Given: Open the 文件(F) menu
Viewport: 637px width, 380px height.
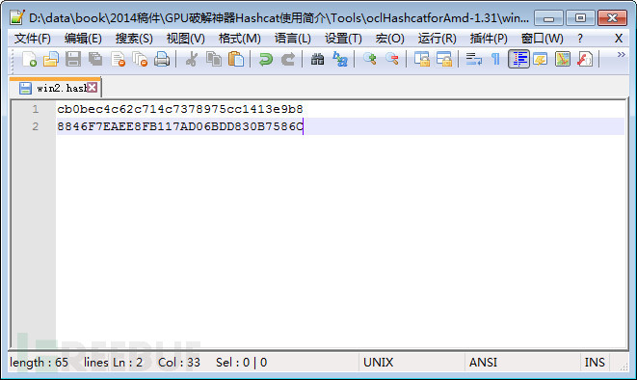Looking at the screenshot, I should tap(33, 39).
